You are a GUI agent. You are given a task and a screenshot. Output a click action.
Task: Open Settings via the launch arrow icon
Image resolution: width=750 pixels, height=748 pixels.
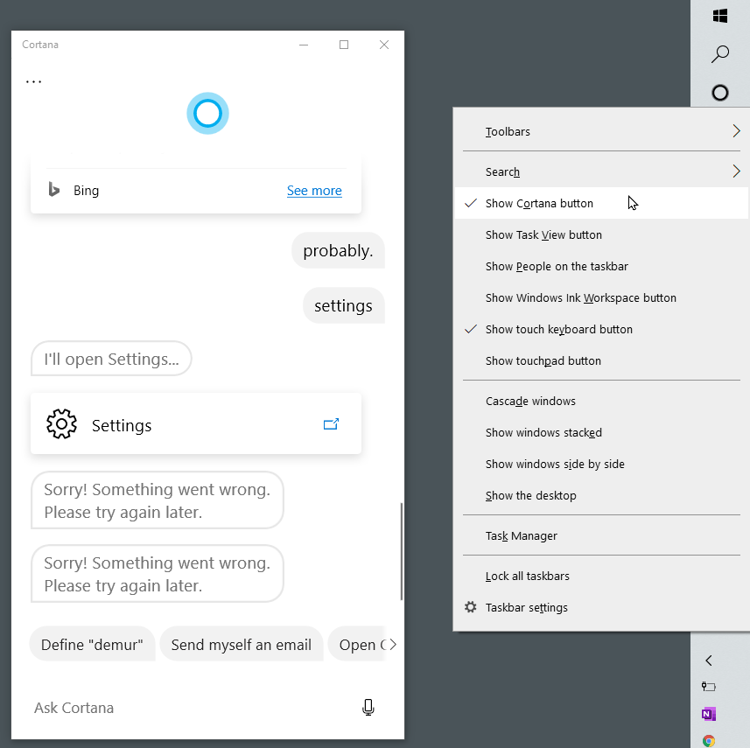(331, 423)
